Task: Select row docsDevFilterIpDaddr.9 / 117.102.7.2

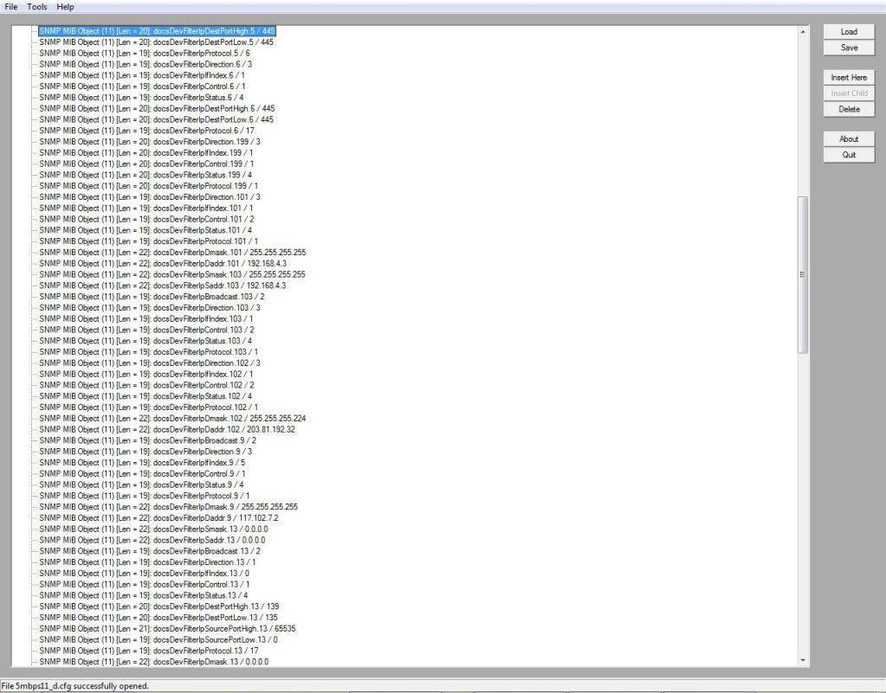Action: [158, 517]
